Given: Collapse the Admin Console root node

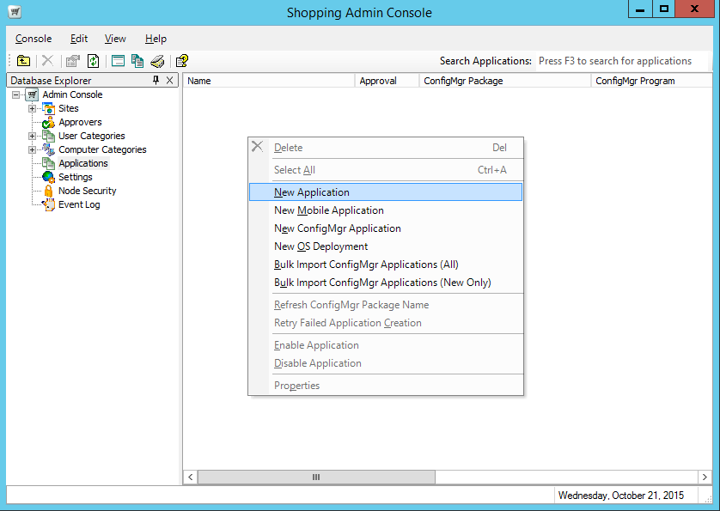Looking at the screenshot, I should point(16,94).
